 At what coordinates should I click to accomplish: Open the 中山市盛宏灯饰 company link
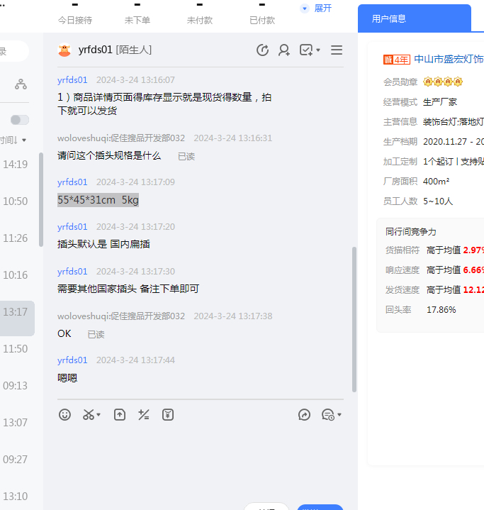coord(448,59)
